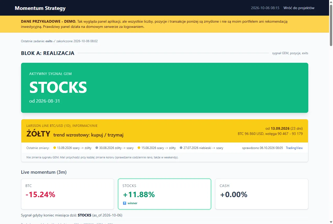333x224 pixels.
Task: Click the yellow dot beside 13.09.2026 szary -> żółty
Action: pyautogui.click(x=55, y=148)
